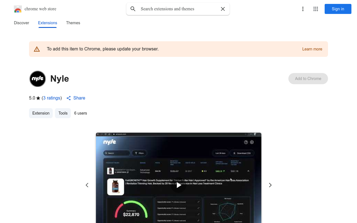Viewport: 357px width, 223px height.
Task: Click into the Search extensions and themes field
Action: (x=178, y=9)
